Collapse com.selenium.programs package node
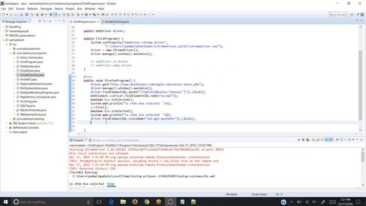The height and width of the screenshot is (206, 366). (x=10, y=53)
